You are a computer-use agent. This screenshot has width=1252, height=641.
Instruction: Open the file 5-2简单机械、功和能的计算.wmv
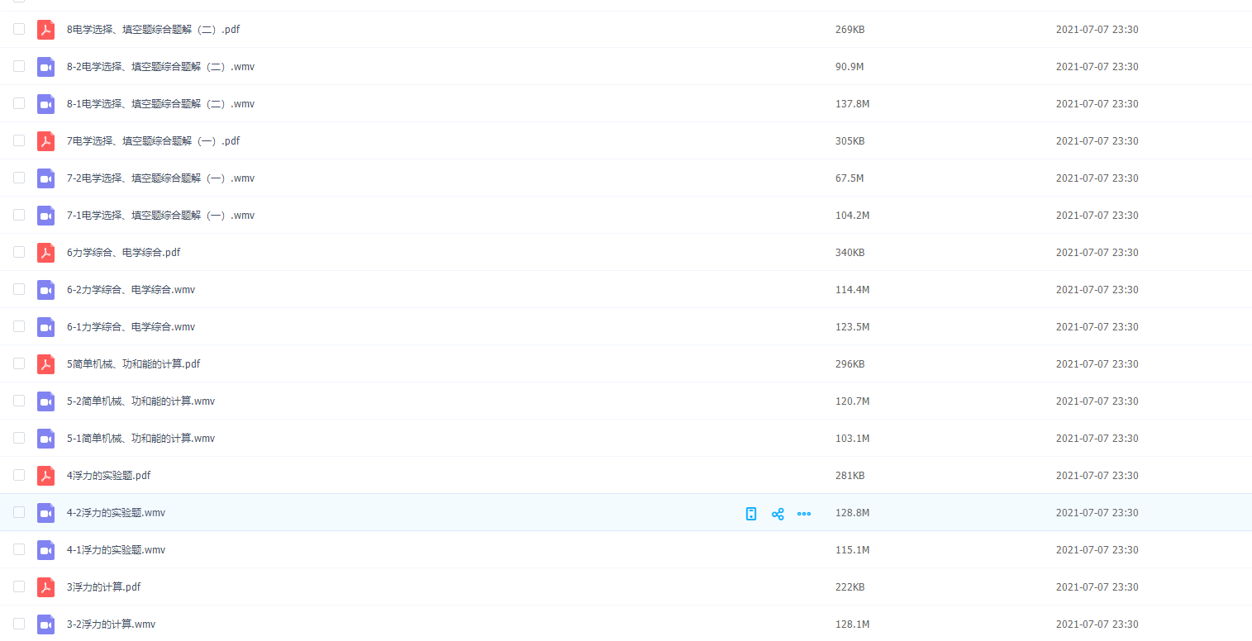(x=140, y=401)
